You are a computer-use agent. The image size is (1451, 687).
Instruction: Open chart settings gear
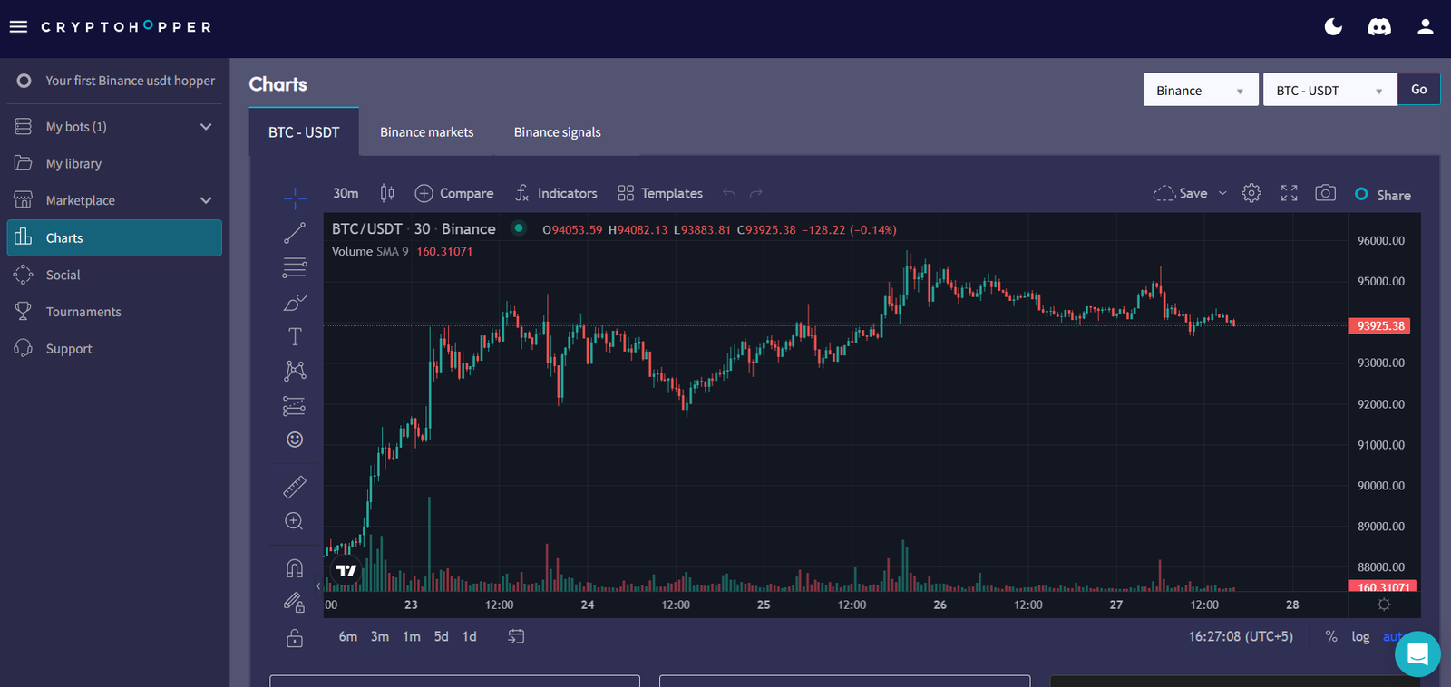pos(1251,193)
